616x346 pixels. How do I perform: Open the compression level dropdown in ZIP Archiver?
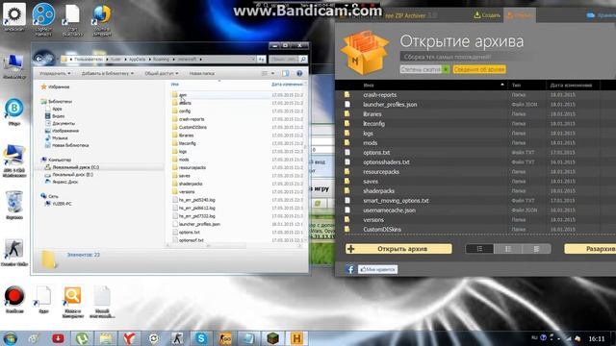[x=424, y=69]
